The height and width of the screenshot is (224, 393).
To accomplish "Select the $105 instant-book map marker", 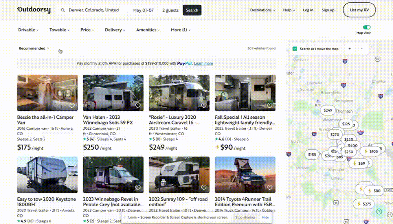I will [371, 151].
